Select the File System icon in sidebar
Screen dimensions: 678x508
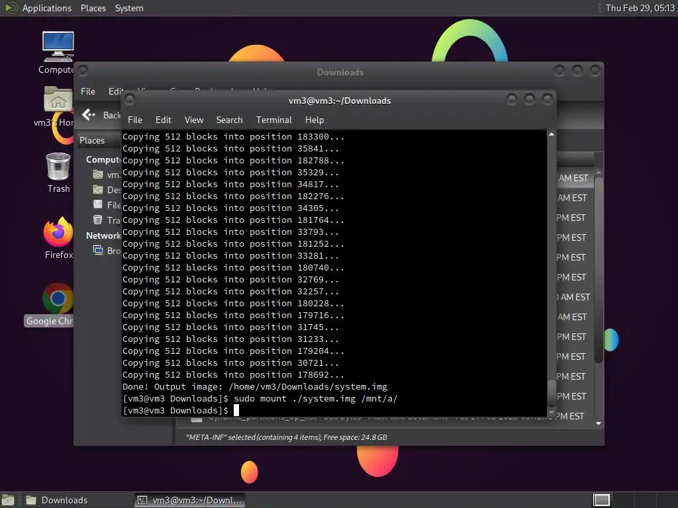tap(98, 204)
